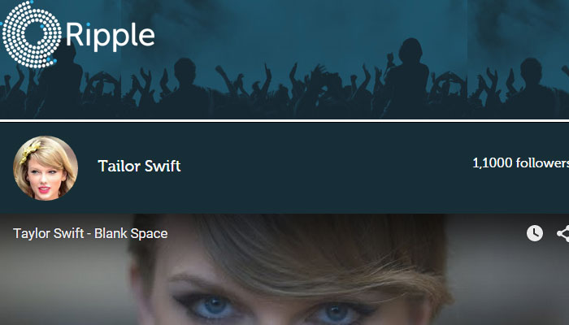Go home via the Ripple logo
Viewport: 569px width, 325px height.
tap(31, 34)
